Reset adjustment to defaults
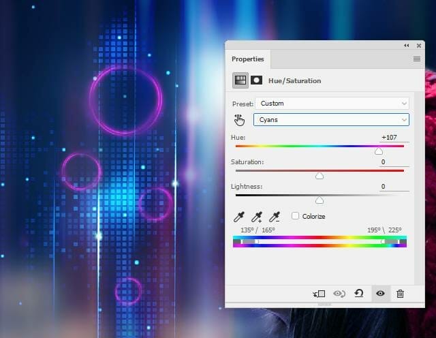Viewport: 436px width, 338px height. (359, 294)
